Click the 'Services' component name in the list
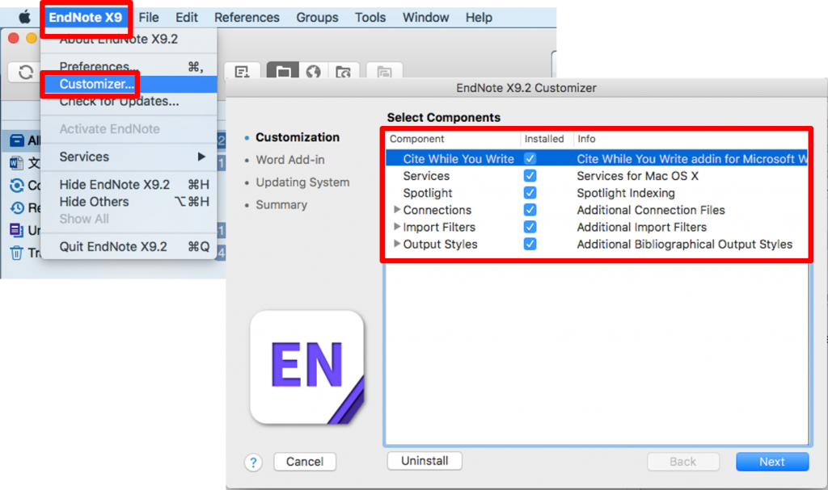Image resolution: width=828 pixels, height=490 pixels. [426, 176]
